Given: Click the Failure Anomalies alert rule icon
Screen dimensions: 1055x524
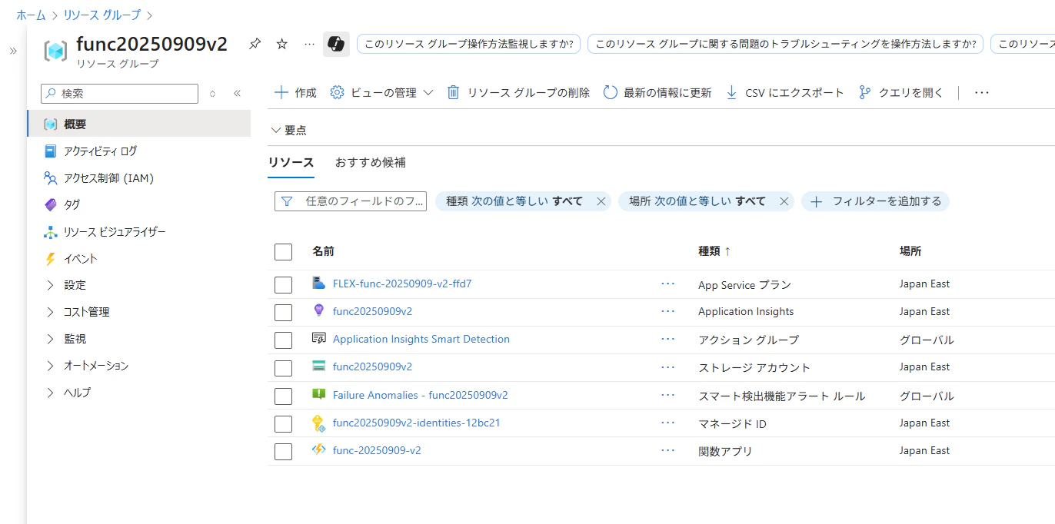Looking at the screenshot, I should pyautogui.click(x=319, y=394).
